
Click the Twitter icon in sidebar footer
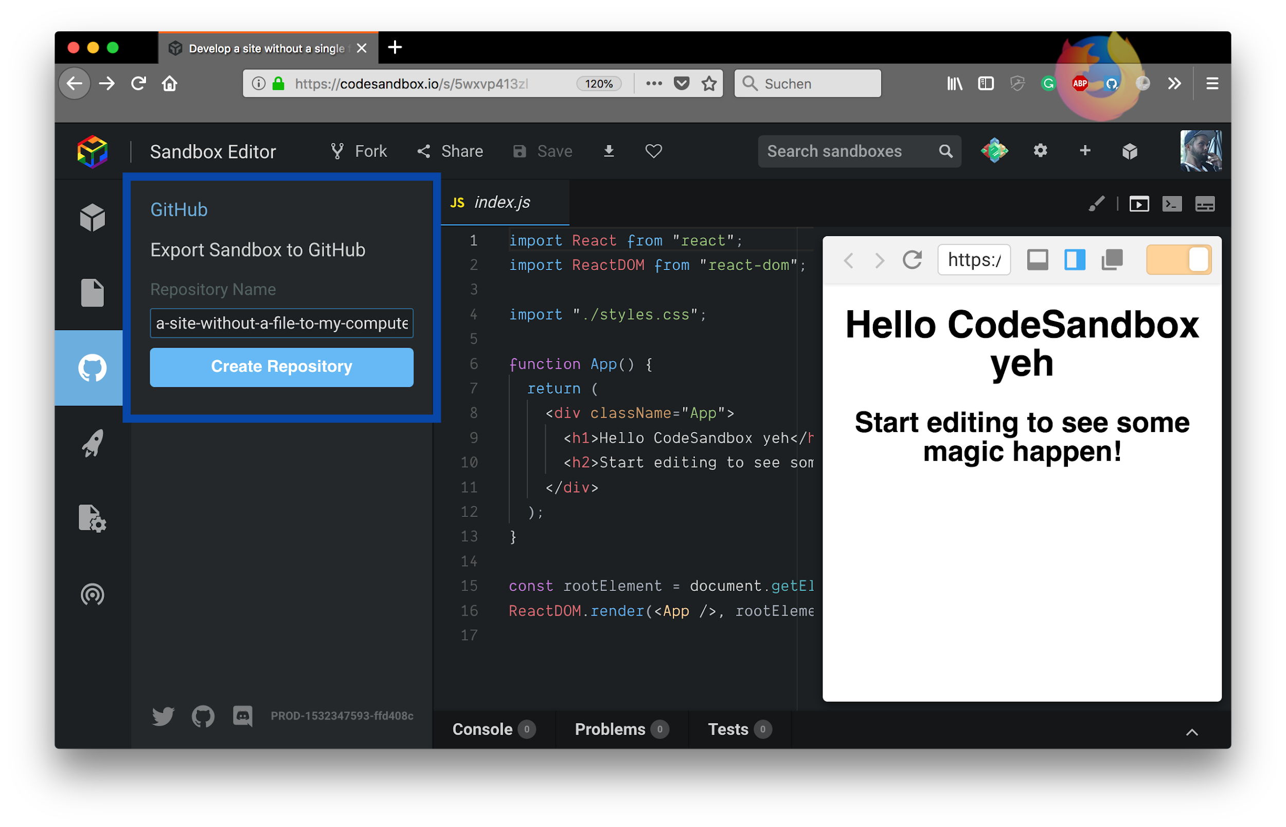[x=163, y=716]
